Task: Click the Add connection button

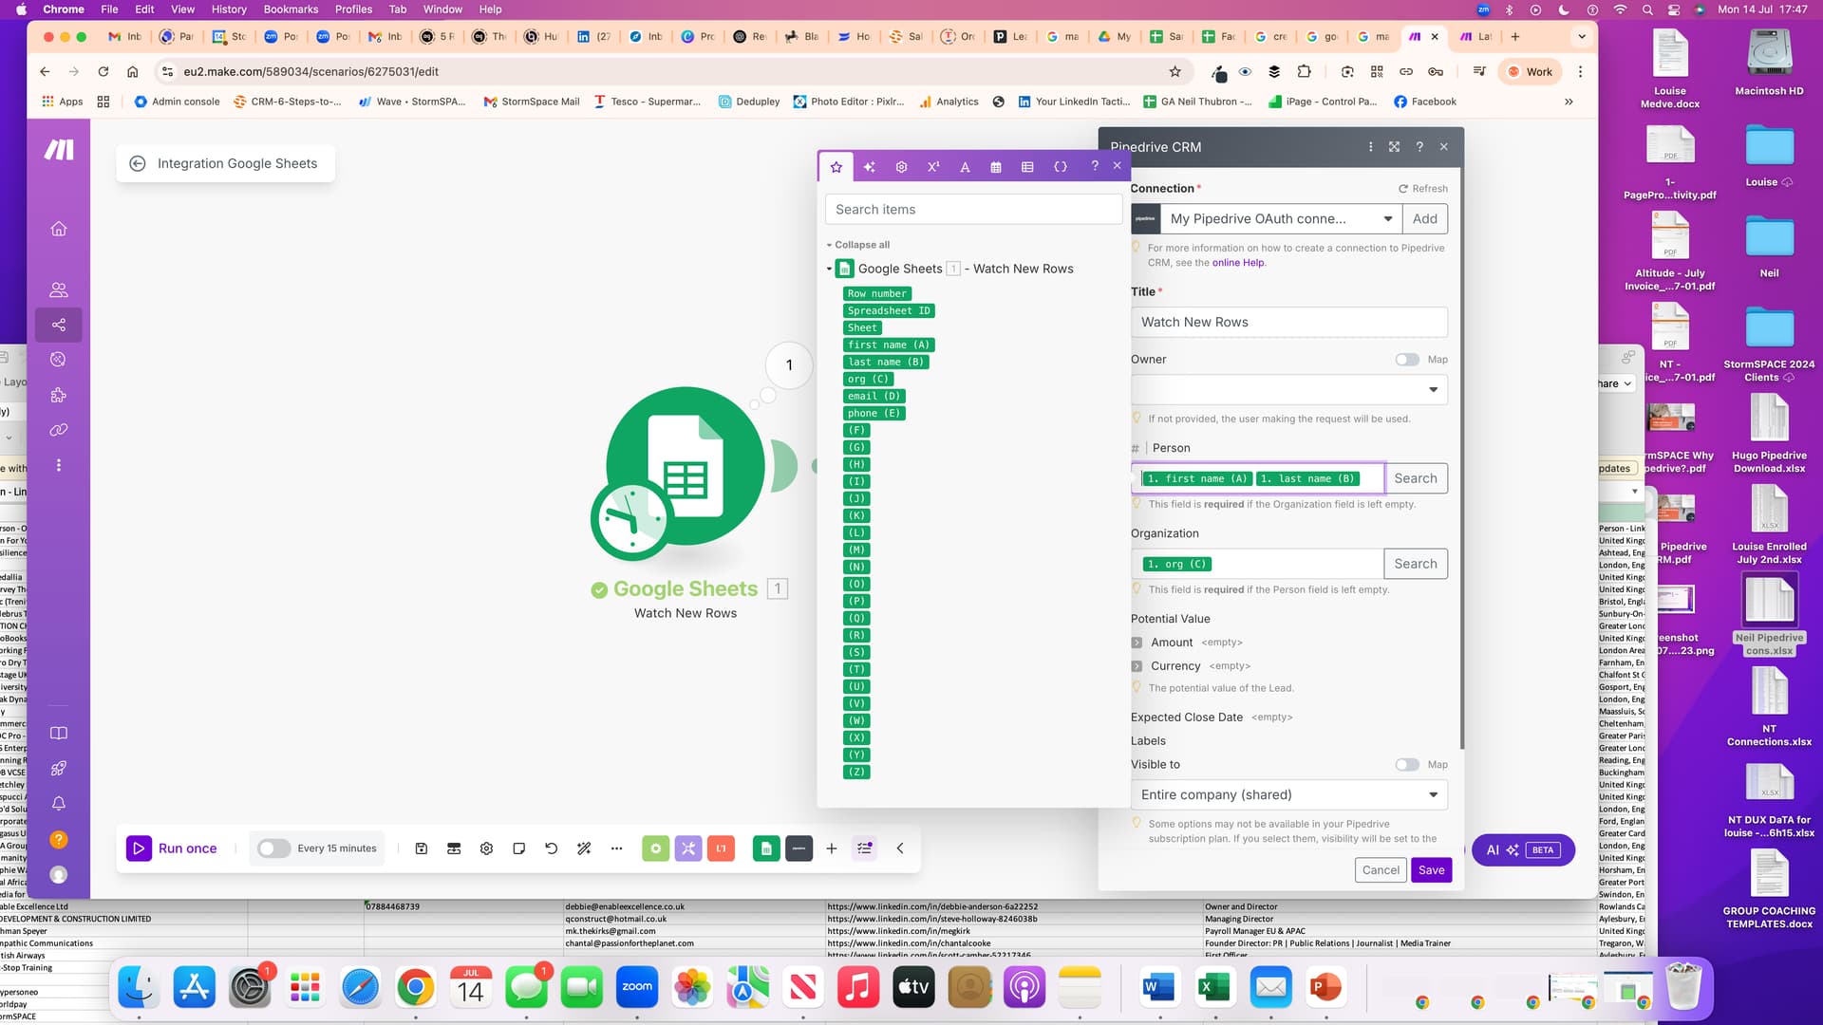Action: click(1425, 219)
